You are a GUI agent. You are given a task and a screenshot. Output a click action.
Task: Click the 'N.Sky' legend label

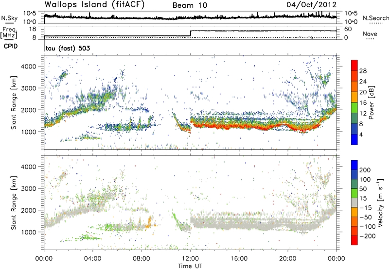(x=9, y=18)
